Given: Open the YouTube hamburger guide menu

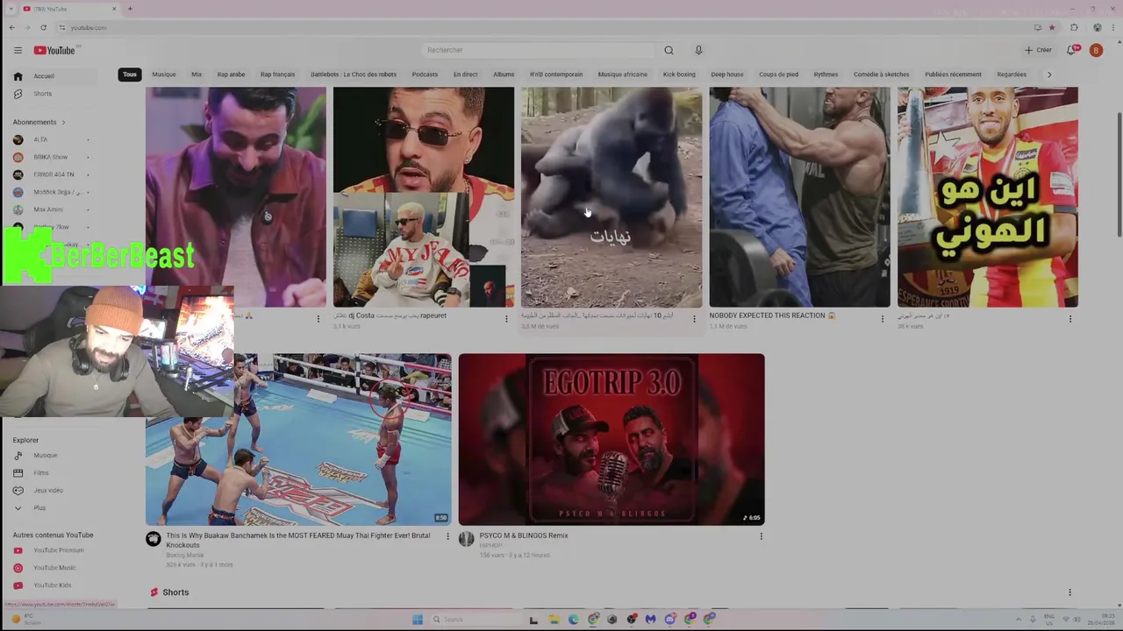Looking at the screenshot, I should pos(18,50).
